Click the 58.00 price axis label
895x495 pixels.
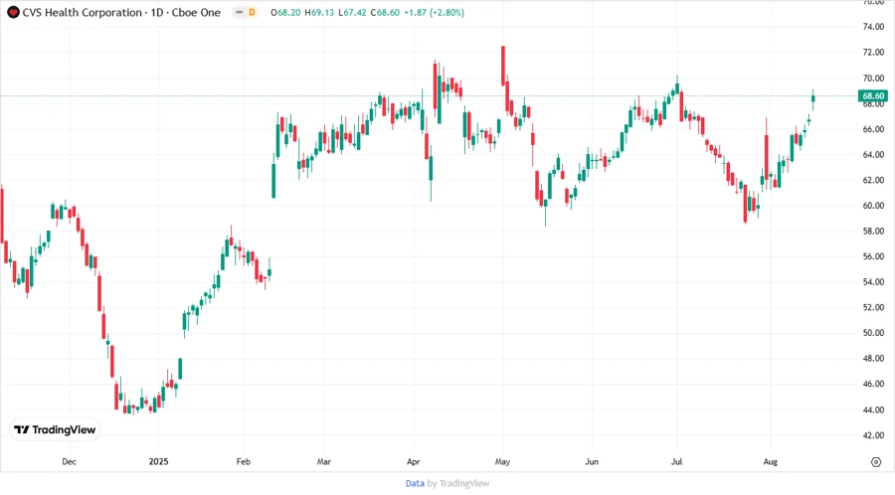(873, 232)
